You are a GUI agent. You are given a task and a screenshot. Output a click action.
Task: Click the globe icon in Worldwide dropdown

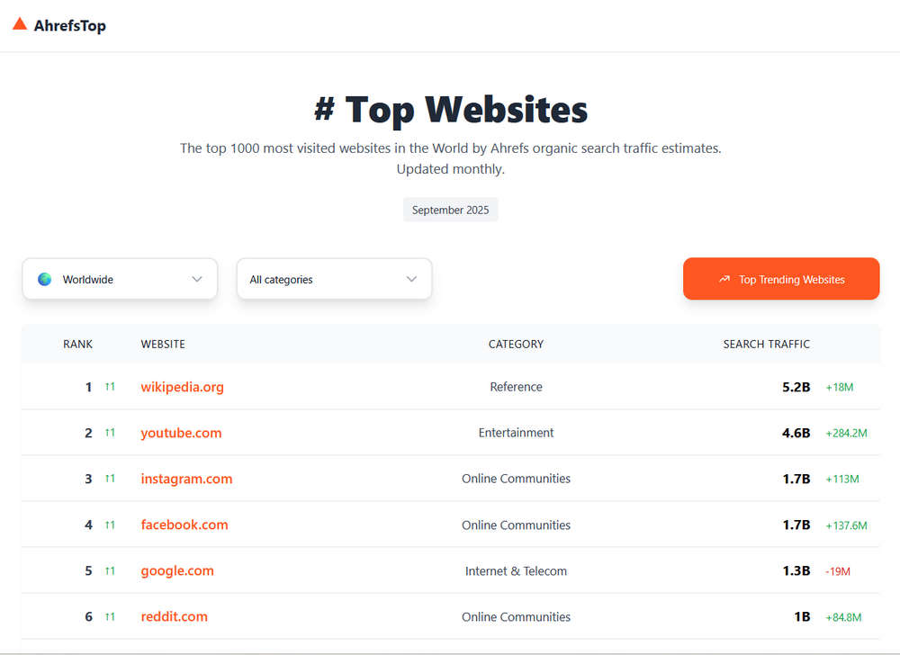pos(45,279)
